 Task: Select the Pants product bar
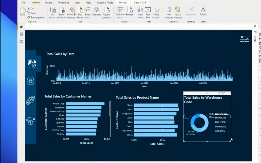click(156, 109)
